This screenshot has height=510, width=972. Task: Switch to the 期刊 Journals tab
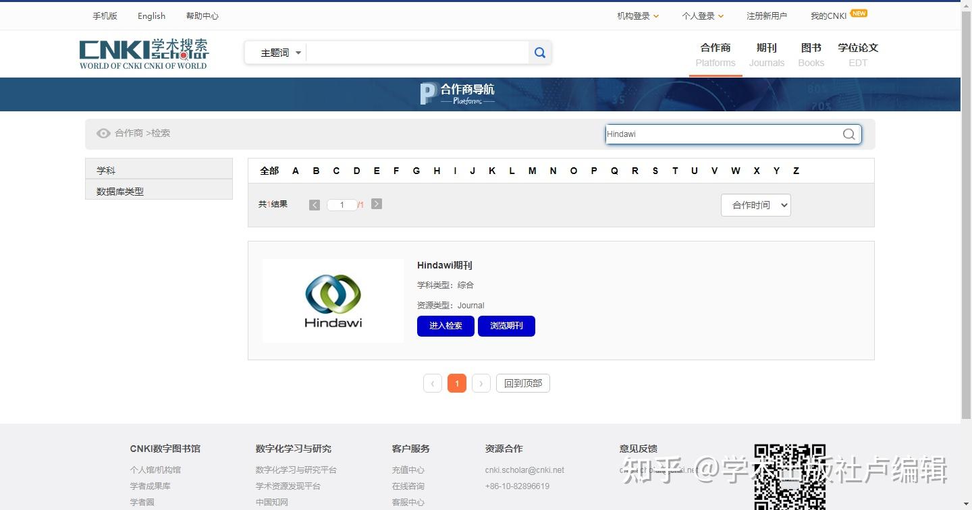767,55
